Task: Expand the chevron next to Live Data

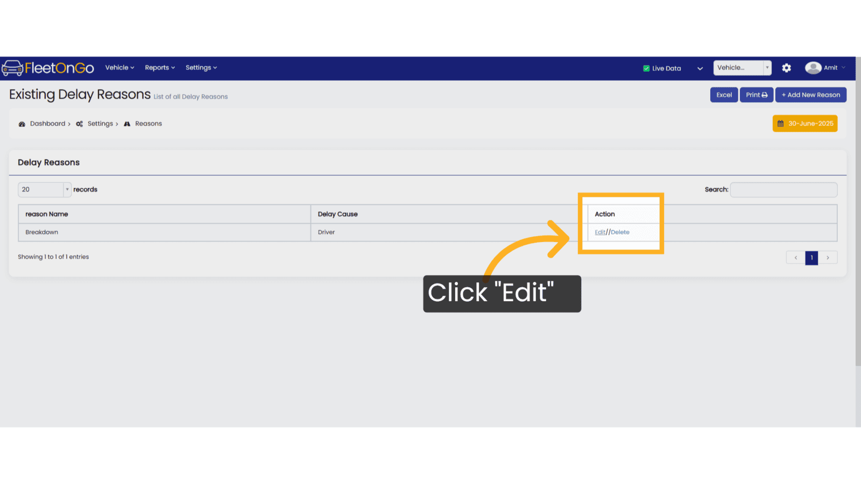Action: click(x=700, y=68)
